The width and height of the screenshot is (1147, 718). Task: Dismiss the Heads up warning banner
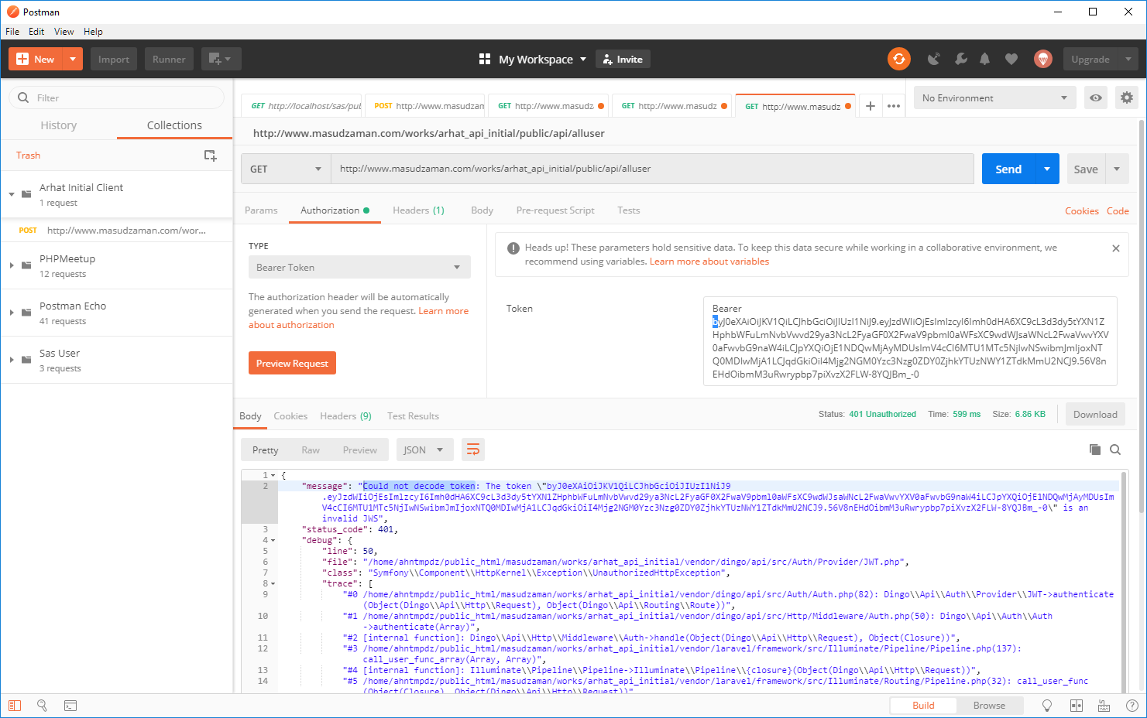[x=1115, y=248]
